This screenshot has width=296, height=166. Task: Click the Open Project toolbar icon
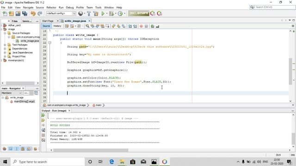(18, 13)
